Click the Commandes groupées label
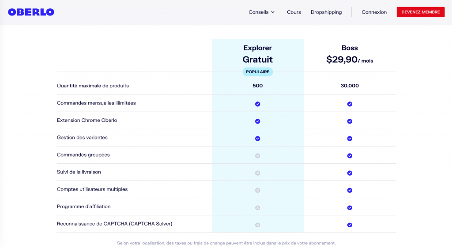Viewport: 452px width, 248px height. [x=83, y=155]
